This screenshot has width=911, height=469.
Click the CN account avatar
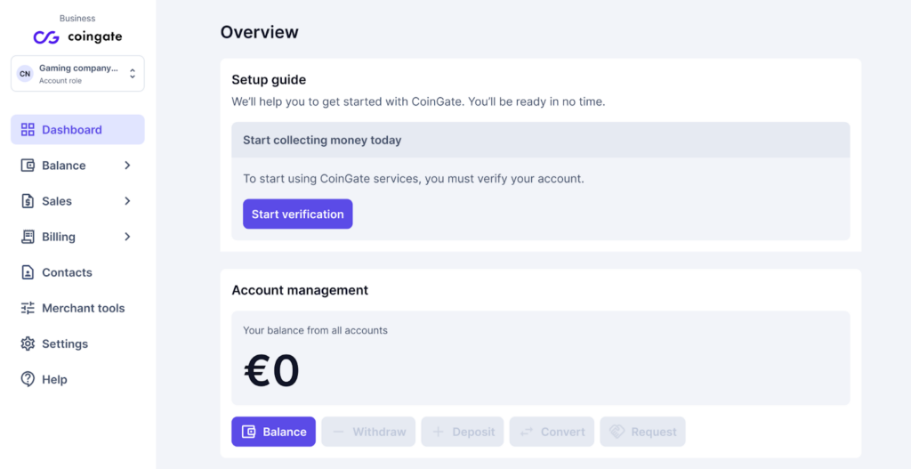pos(25,74)
